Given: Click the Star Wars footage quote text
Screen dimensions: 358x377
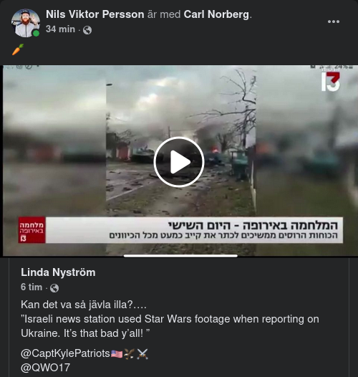Looking at the screenshot, I should [170, 326].
